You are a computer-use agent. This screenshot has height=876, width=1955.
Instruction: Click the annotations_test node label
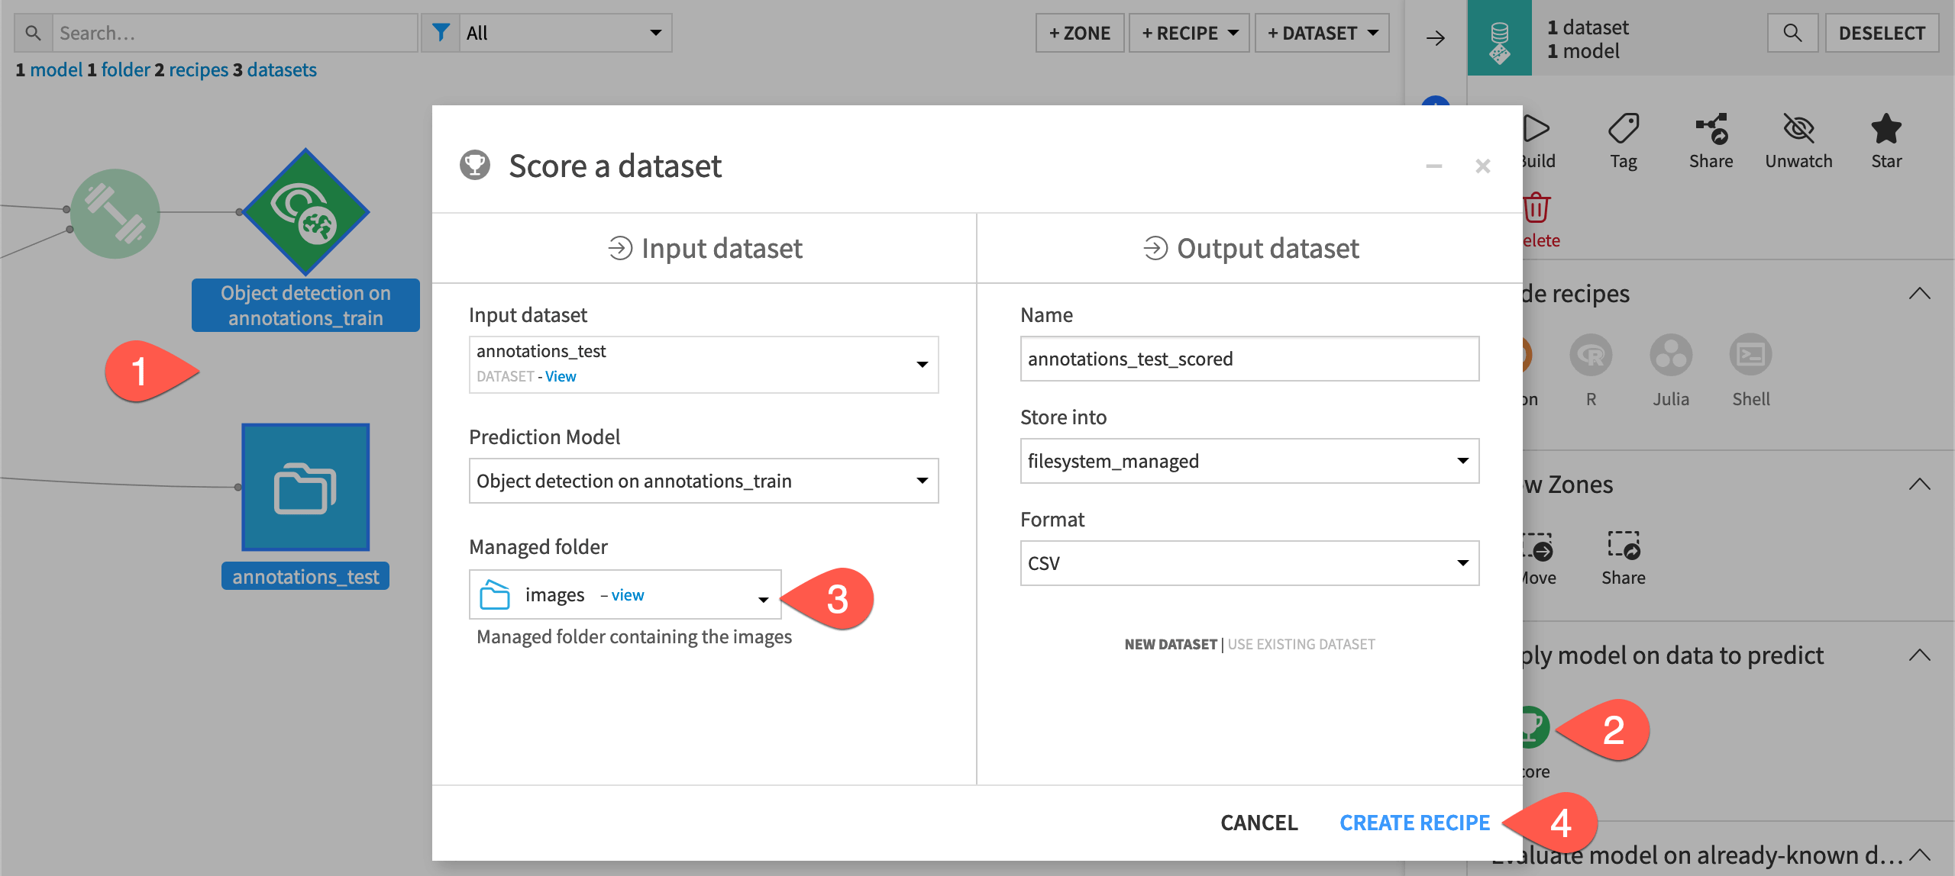click(x=305, y=576)
